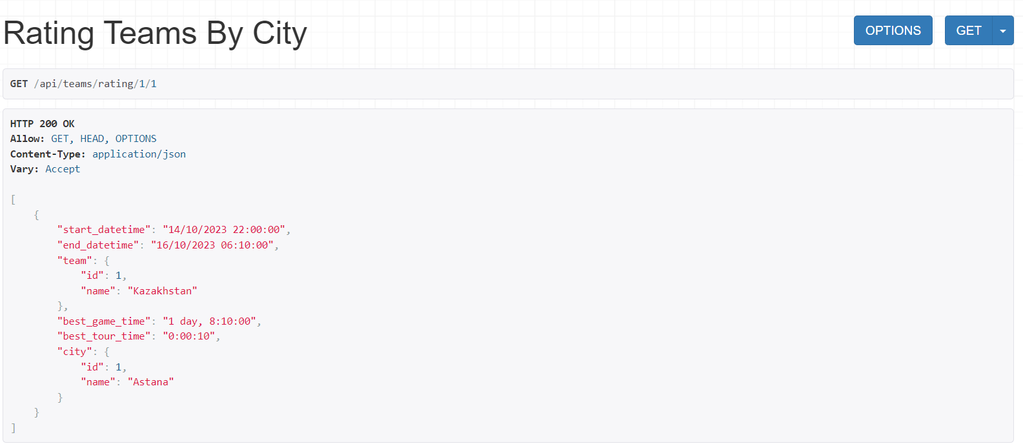This screenshot has height=446, width=1023.
Task: Click the bold GET label in request line
Action: point(19,84)
